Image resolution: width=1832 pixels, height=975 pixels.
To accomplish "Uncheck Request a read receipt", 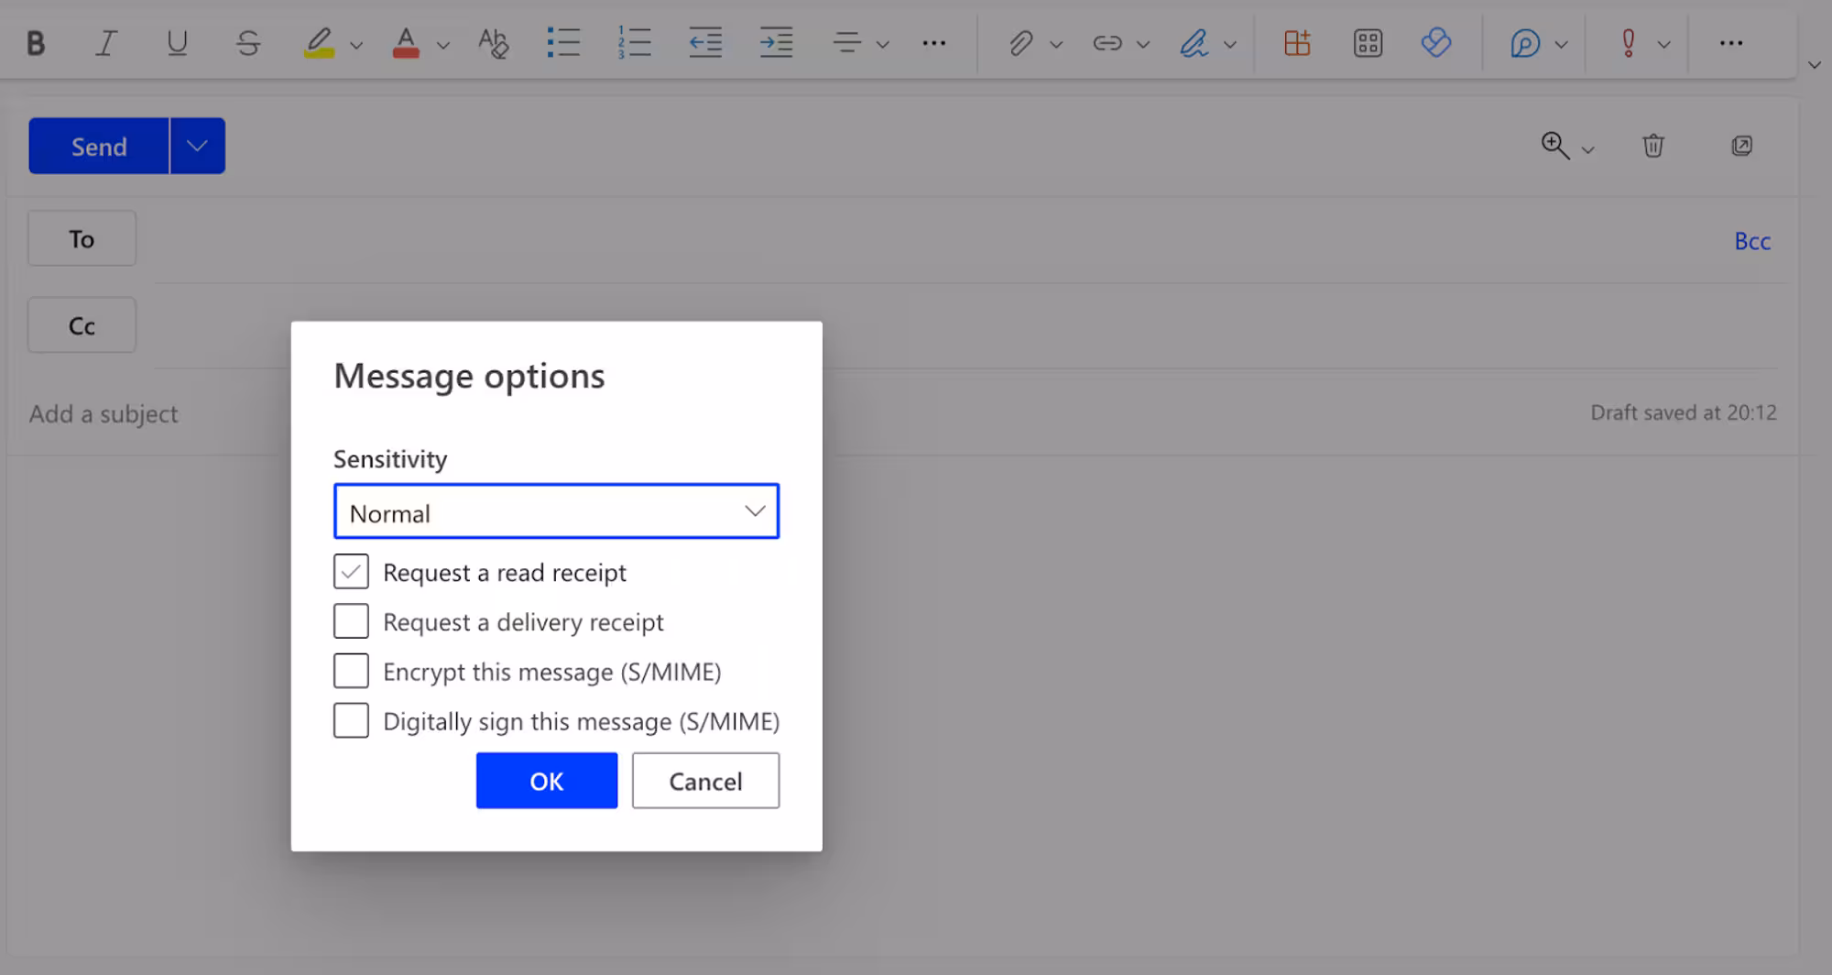I will [351, 572].
